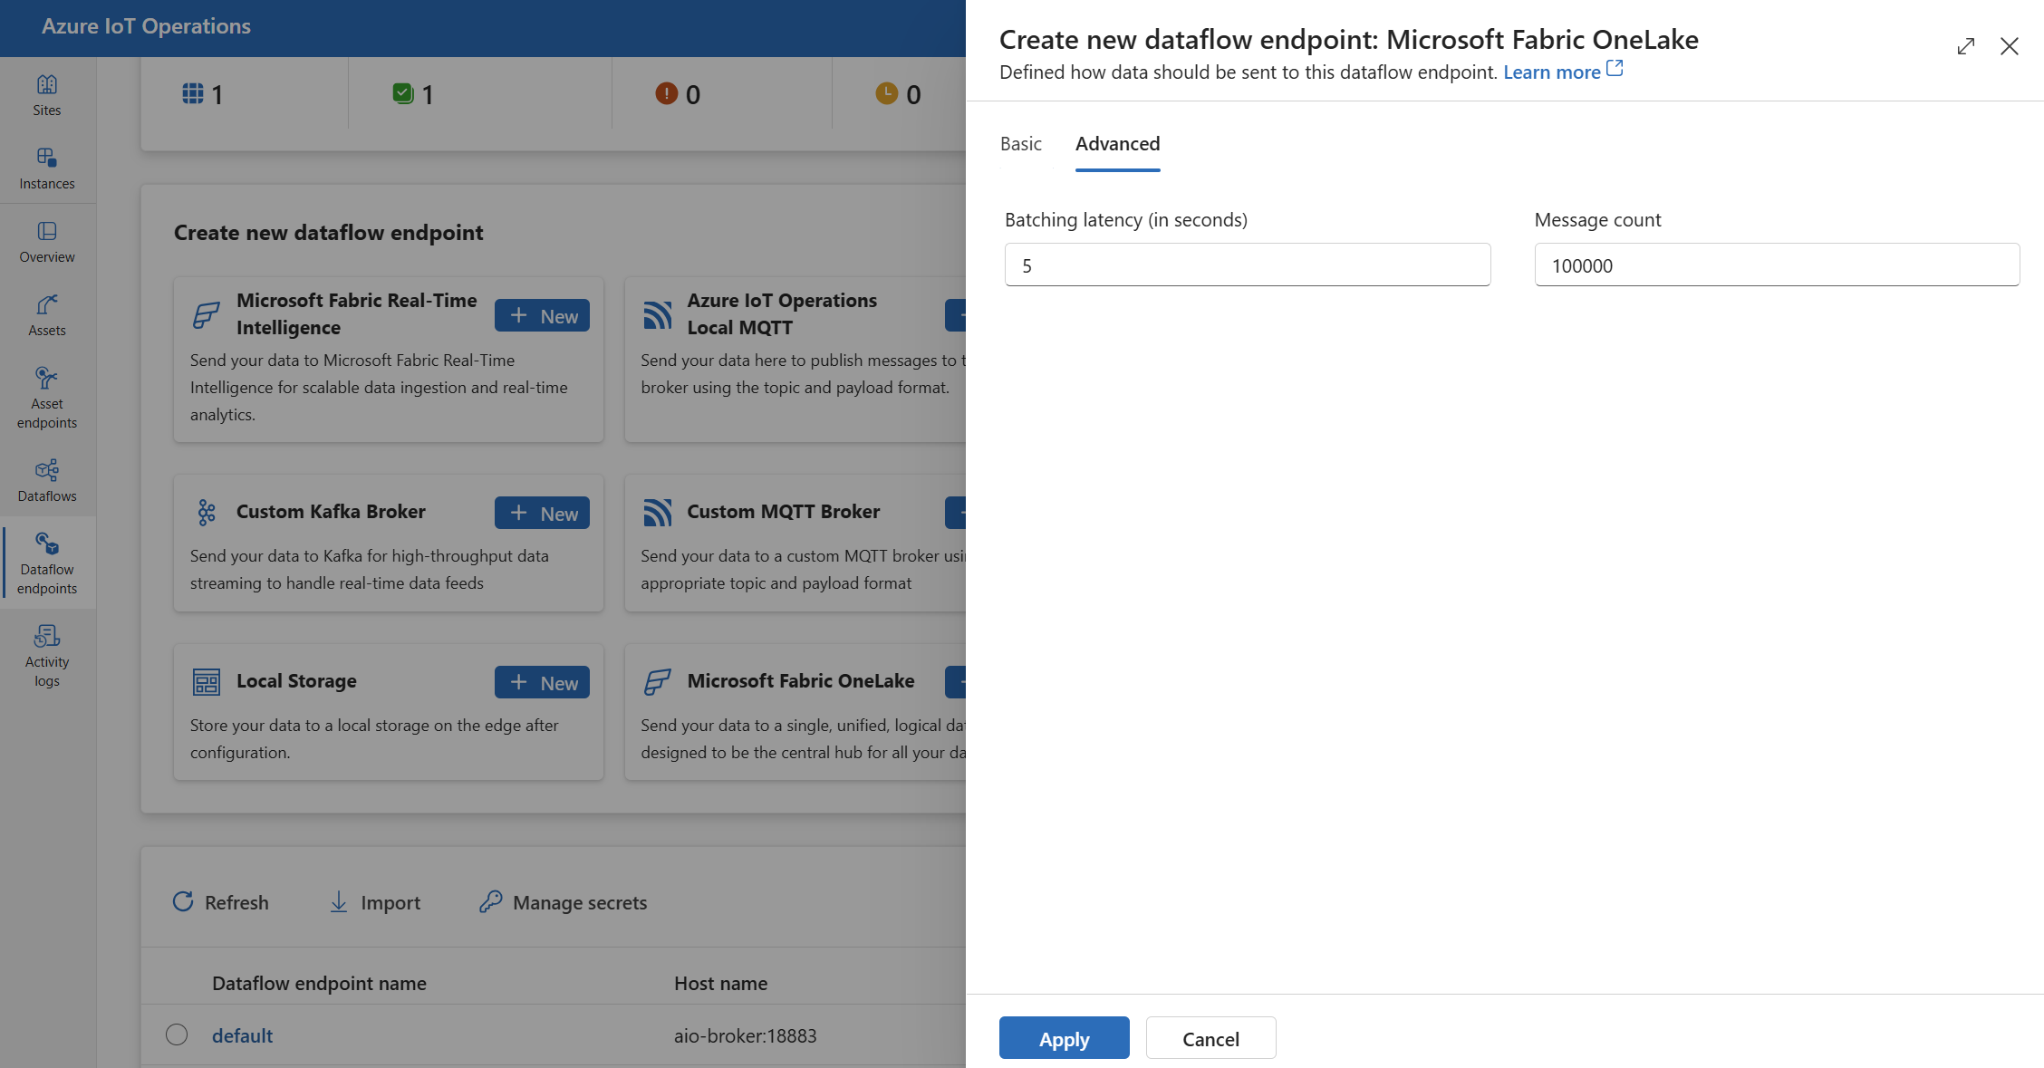Toggle the Microsoft Fabric Real-Time Intelligence New button
This screenshot has height=1068, width=2044.
(542, 313)
